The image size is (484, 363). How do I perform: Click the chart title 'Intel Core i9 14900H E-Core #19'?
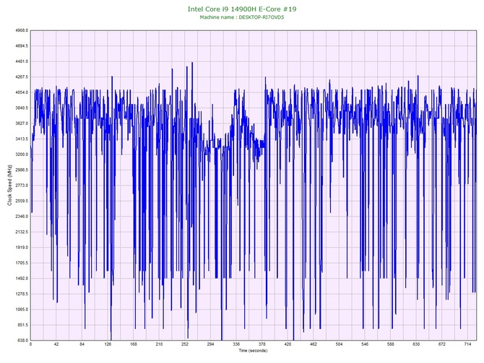[x=242, y=9]
